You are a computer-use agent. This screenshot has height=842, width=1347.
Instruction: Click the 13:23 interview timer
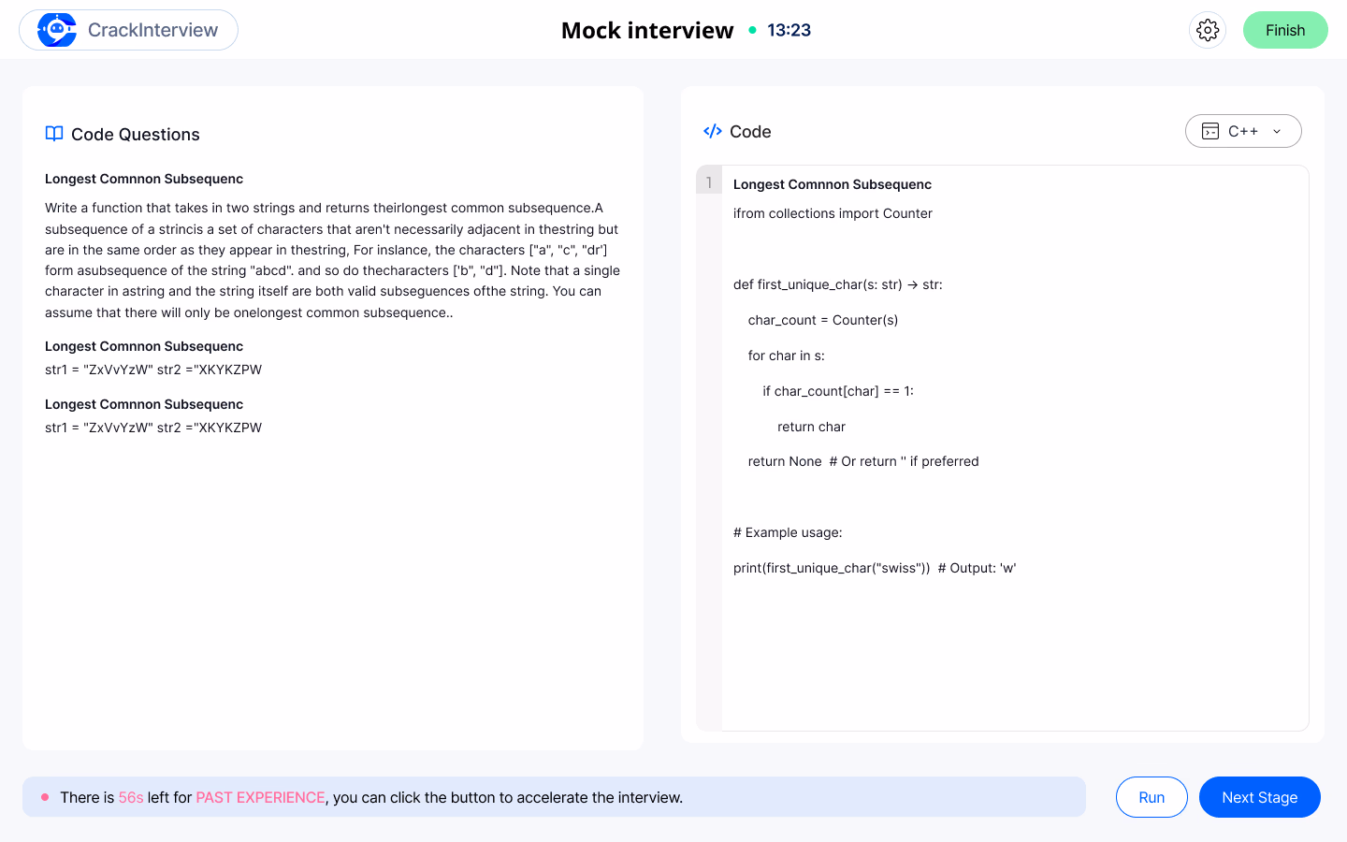tap(789, 30)
